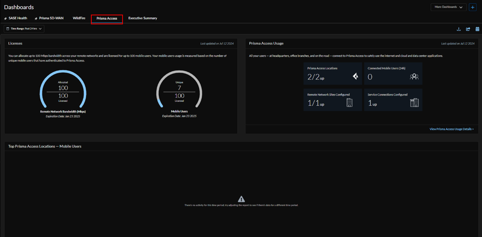Open the SASE Health dashboard tab
Screen dimensions: 482x237
(18, 18)
